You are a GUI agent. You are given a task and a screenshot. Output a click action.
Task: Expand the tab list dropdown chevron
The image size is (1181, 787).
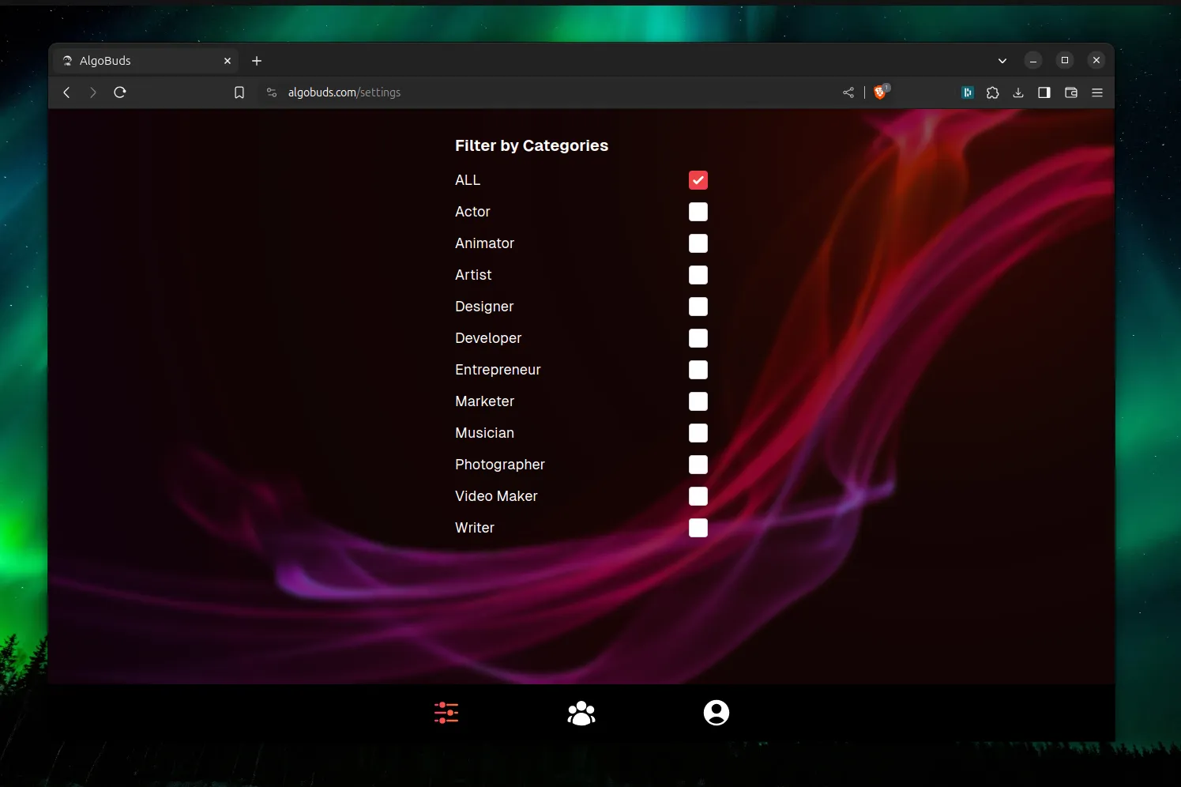[1002, 61]
